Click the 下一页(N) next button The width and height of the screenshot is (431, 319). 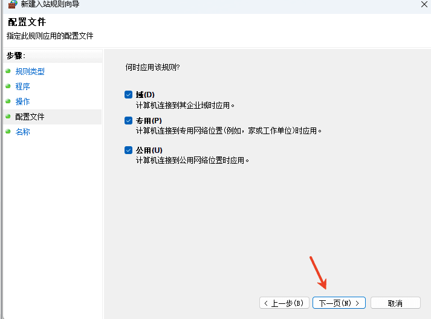pos(339,303)
